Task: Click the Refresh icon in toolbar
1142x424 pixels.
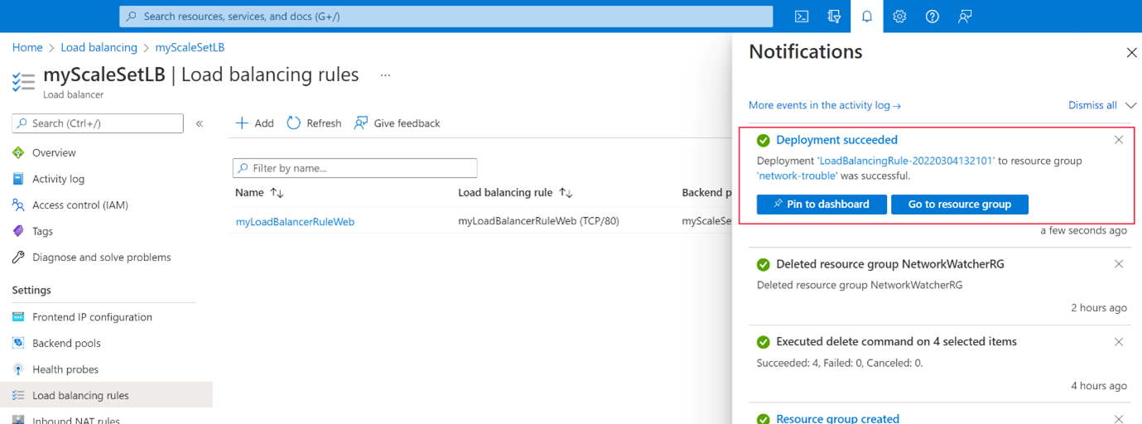Action: 294,123
